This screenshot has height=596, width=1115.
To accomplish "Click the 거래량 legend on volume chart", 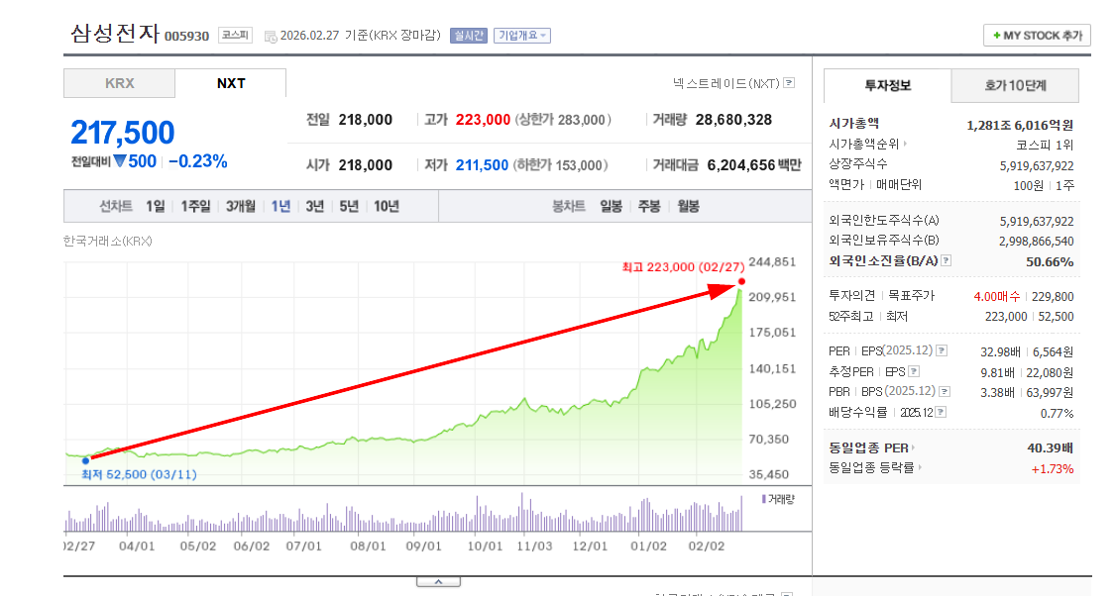I will pos(778,499).
